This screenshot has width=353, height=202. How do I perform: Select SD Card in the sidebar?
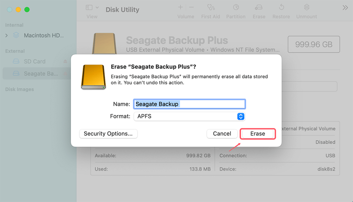point(35,61)
